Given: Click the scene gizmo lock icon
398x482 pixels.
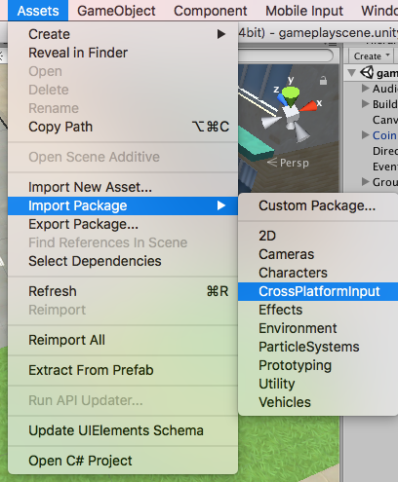Looking at the screenshot, I should pos(323,81).
